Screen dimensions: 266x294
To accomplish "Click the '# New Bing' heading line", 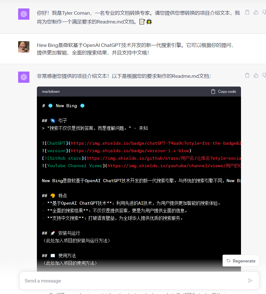I will (x=63, y=106).
